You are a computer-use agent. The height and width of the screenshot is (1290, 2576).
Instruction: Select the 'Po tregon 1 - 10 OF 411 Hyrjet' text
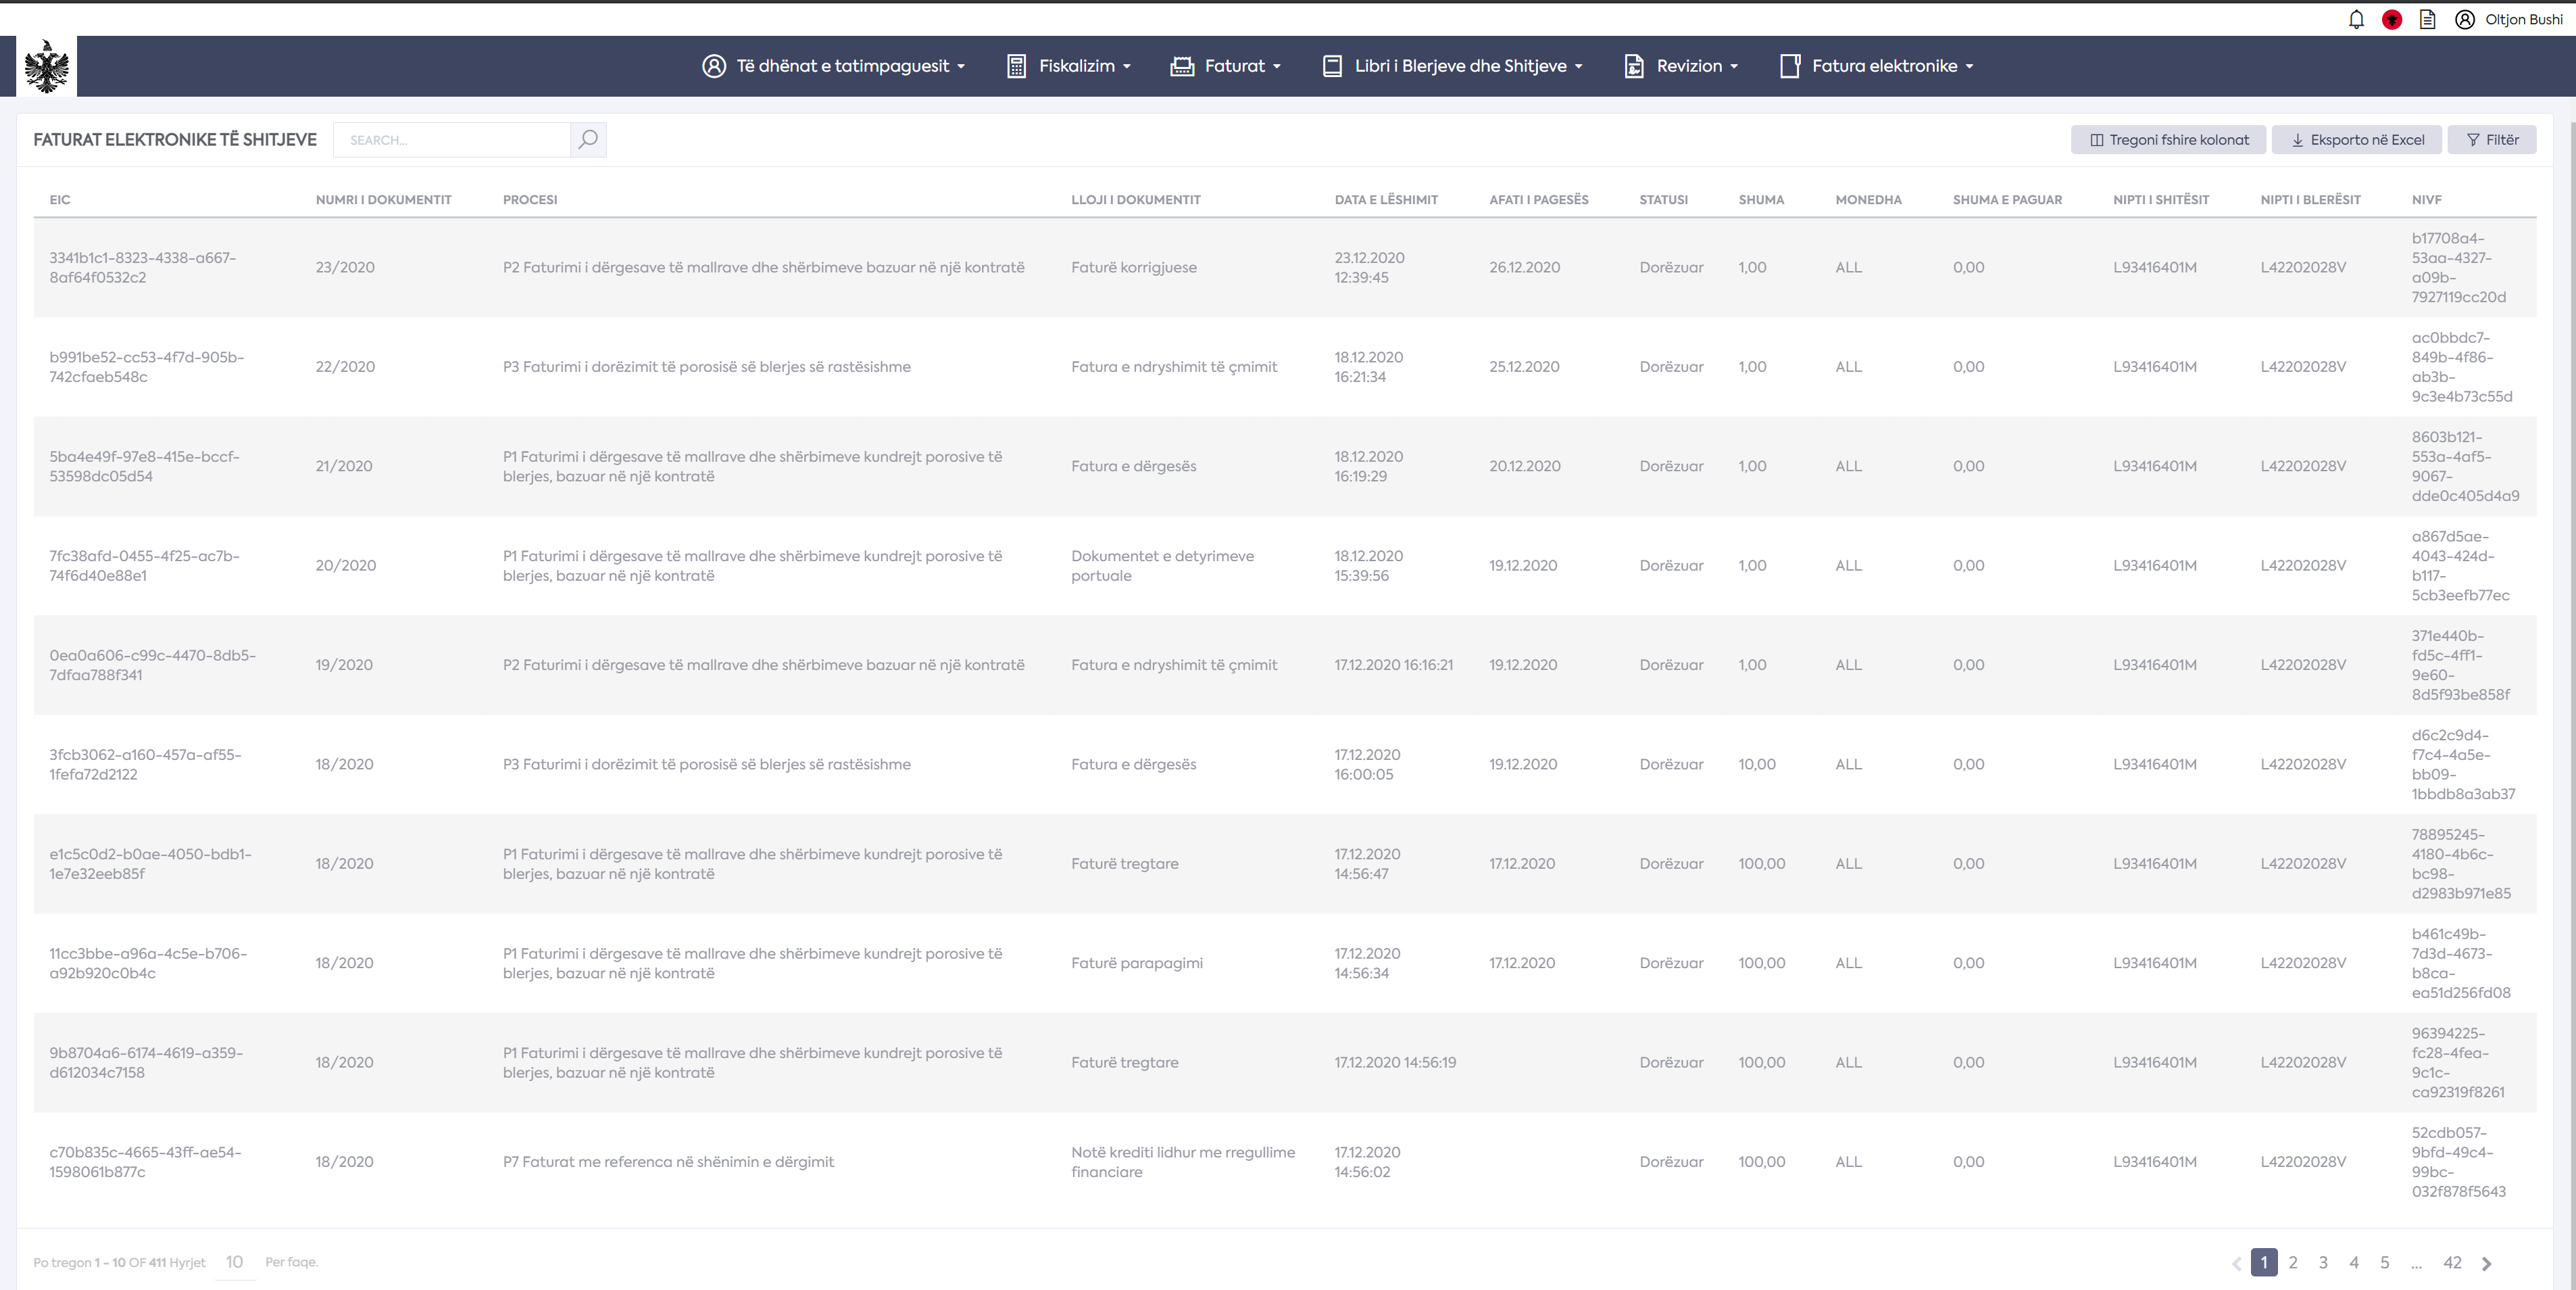tap(119, 1262)
